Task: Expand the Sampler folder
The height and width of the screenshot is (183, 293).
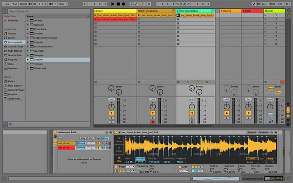Action: coord(28,56)
